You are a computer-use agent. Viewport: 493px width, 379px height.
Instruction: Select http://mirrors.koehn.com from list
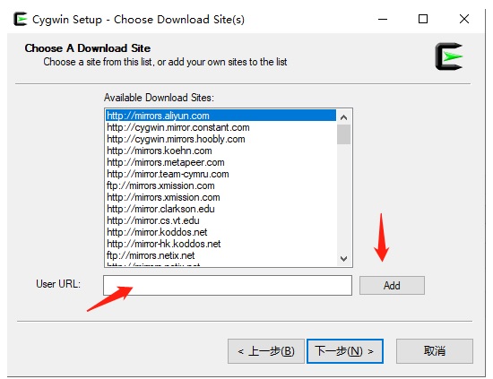pyautogui.click(x=221, y=151)
